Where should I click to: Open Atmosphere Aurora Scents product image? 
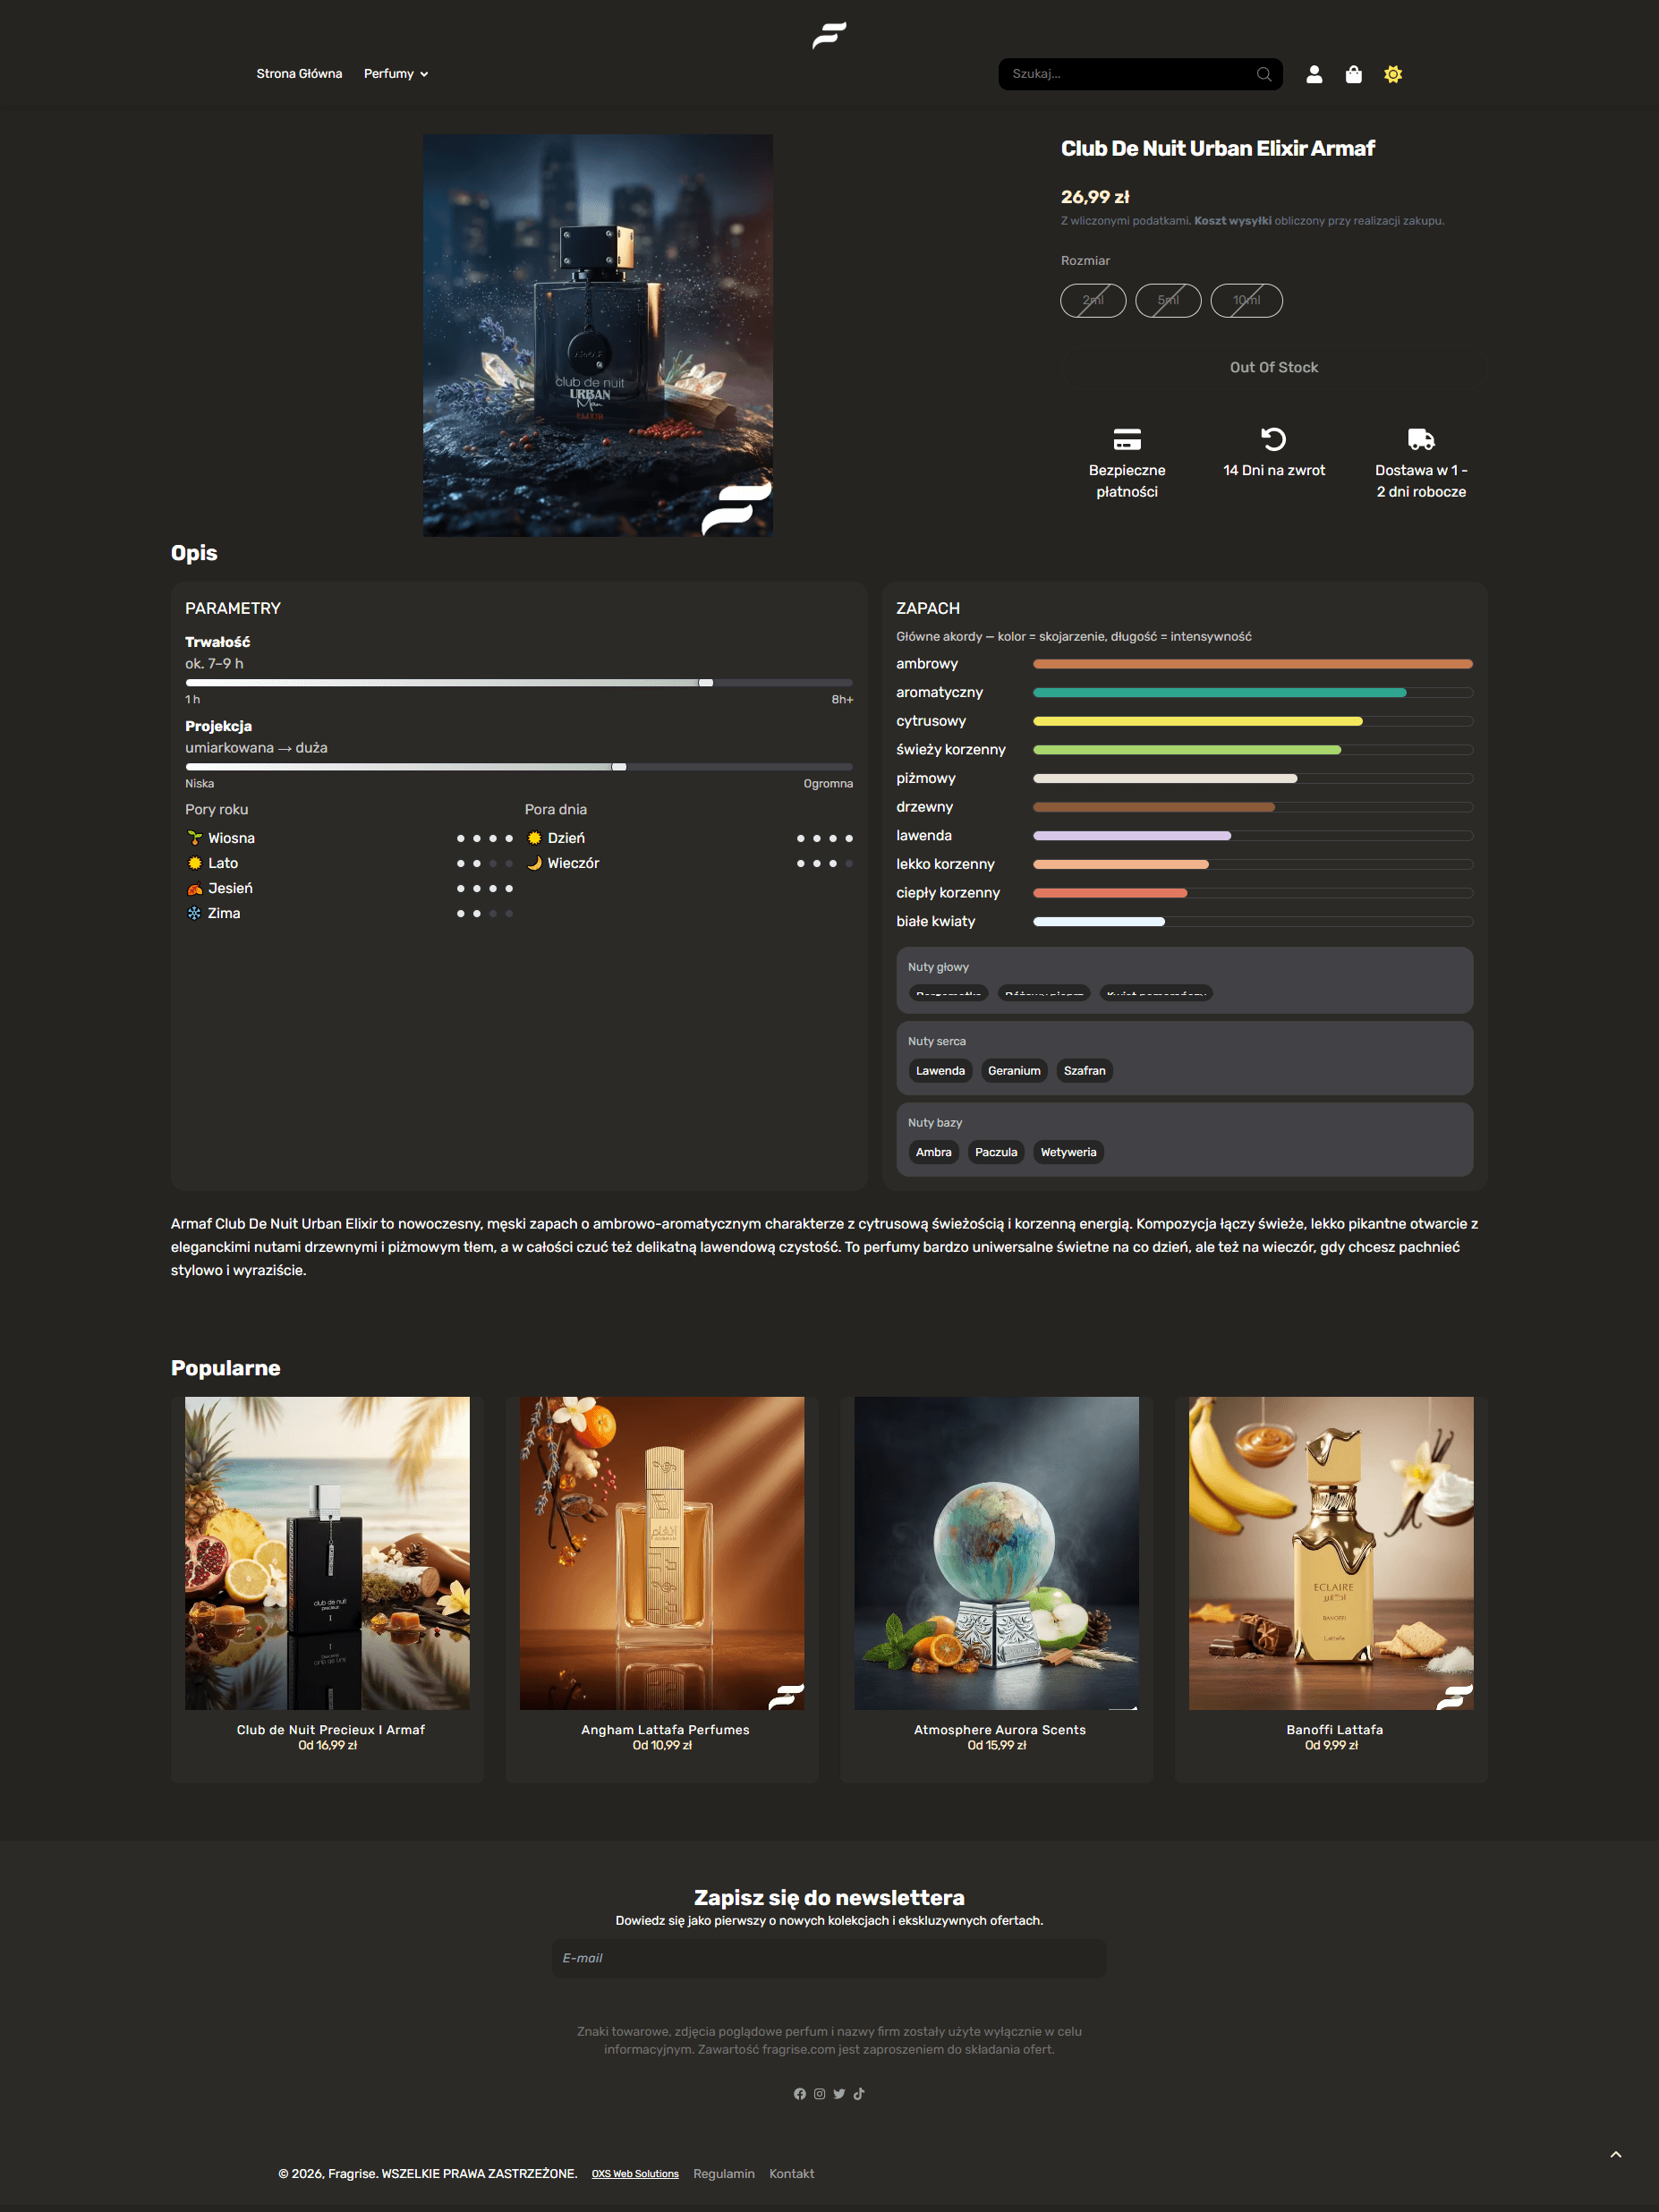996,1553
